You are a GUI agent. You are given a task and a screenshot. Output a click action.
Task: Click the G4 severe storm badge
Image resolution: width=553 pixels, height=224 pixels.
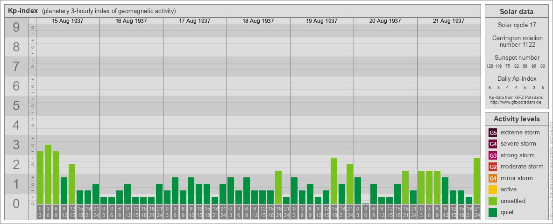[x=493, y=144]
